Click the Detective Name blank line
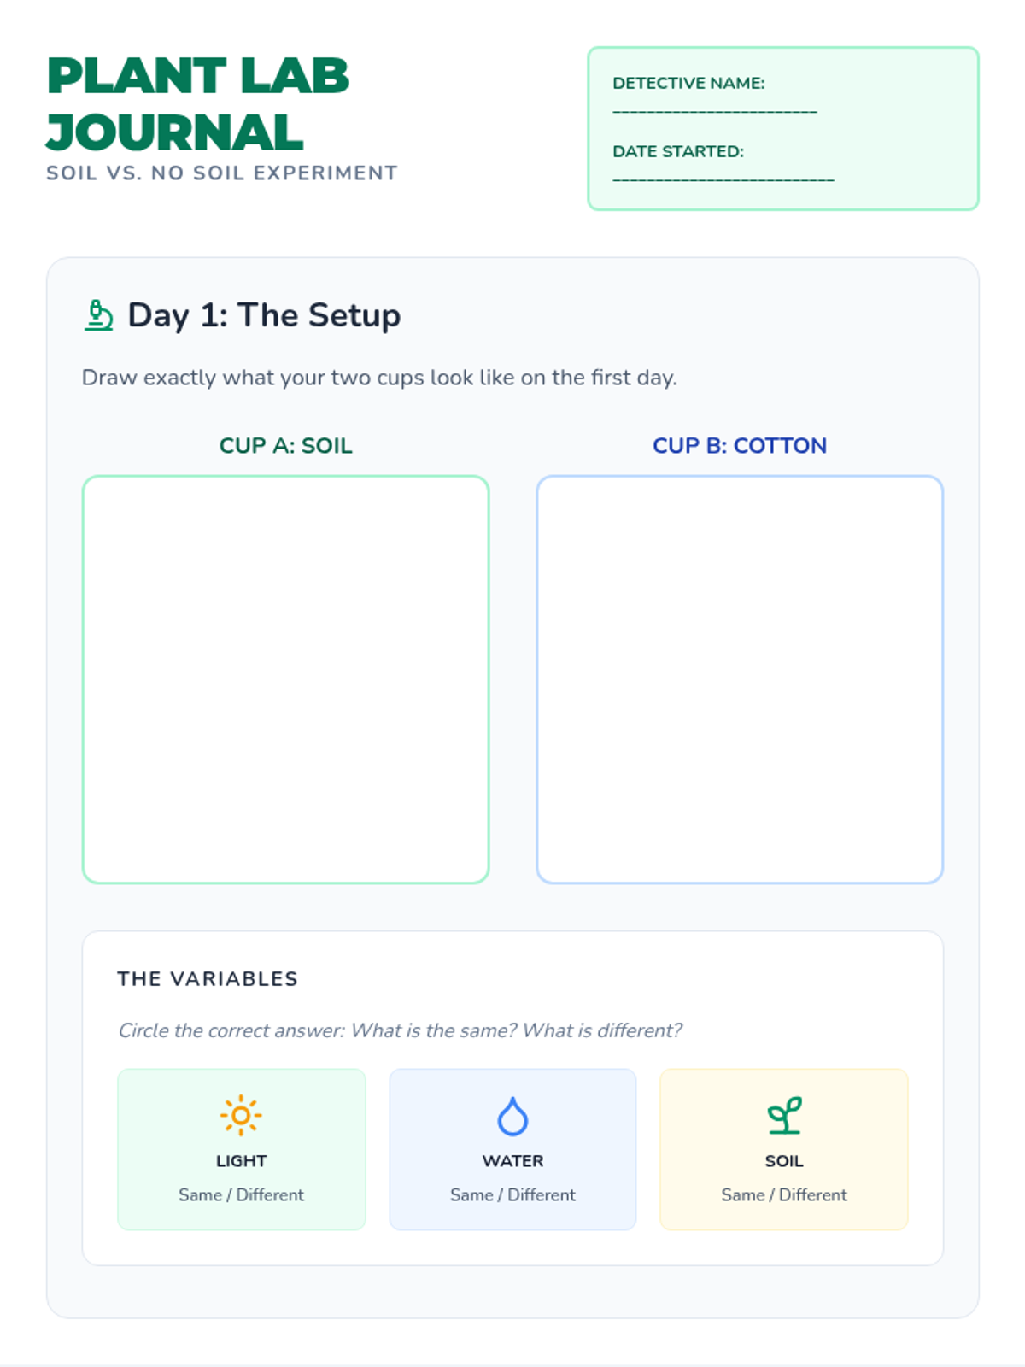This screenshot has width=1025, height=1367. (x=715, y=112)
